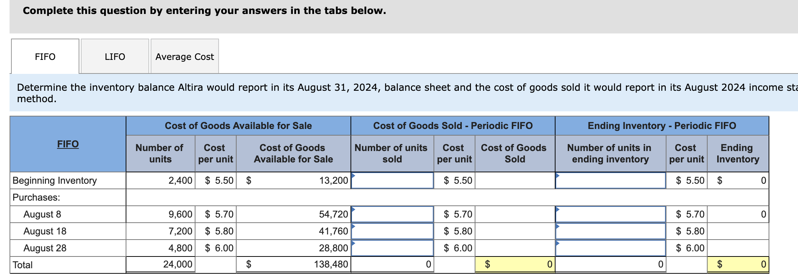The image size is (798, 280).
Task: Click the hint flag on August 18 ending inventory cell
Action: point(558,226)
